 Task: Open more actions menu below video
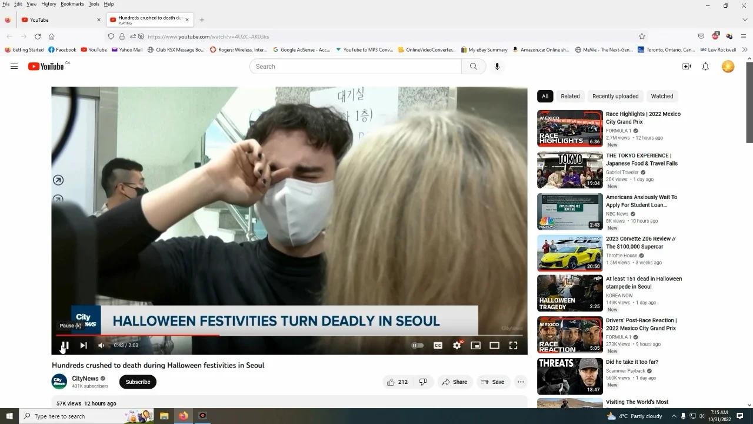[x=521, y=382]
